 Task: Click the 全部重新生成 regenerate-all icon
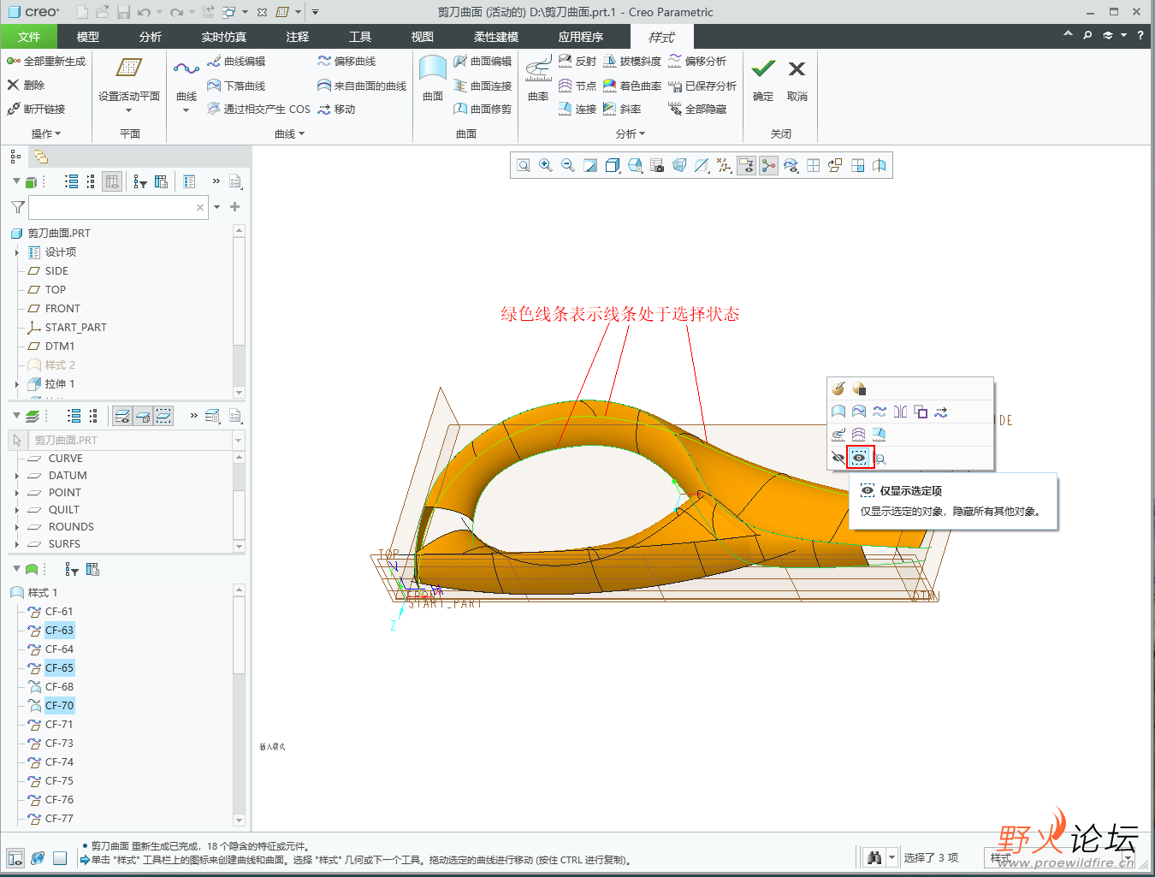14,62
